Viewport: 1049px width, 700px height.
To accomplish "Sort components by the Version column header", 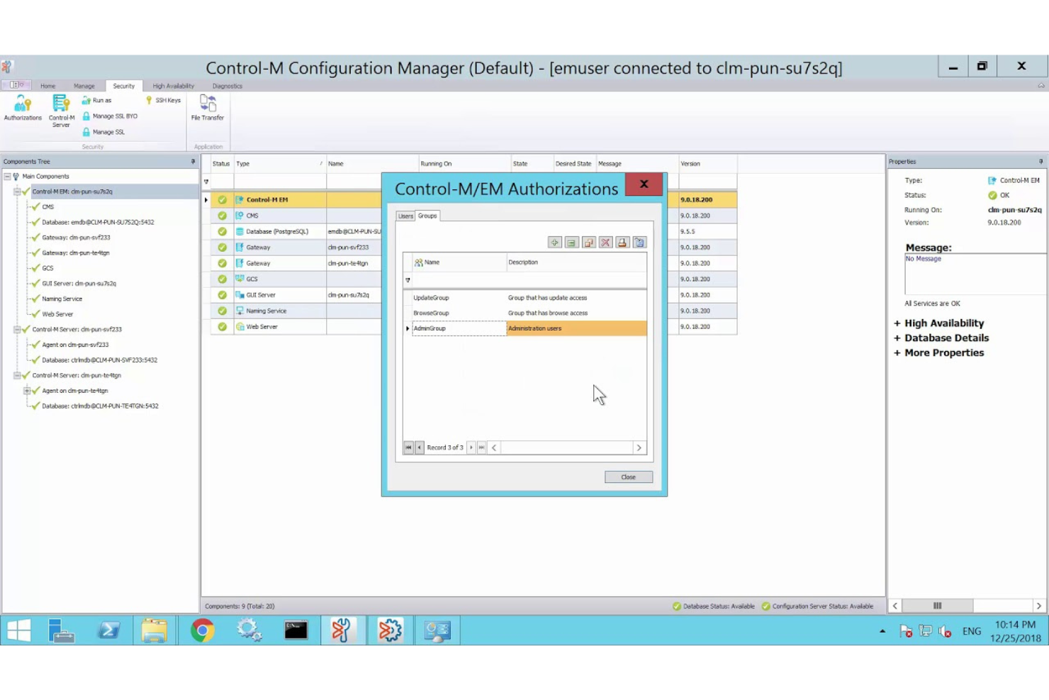I will [x=707, y=164].
